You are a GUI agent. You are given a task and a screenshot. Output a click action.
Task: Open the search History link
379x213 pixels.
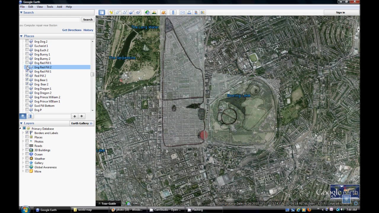(88, 30)
